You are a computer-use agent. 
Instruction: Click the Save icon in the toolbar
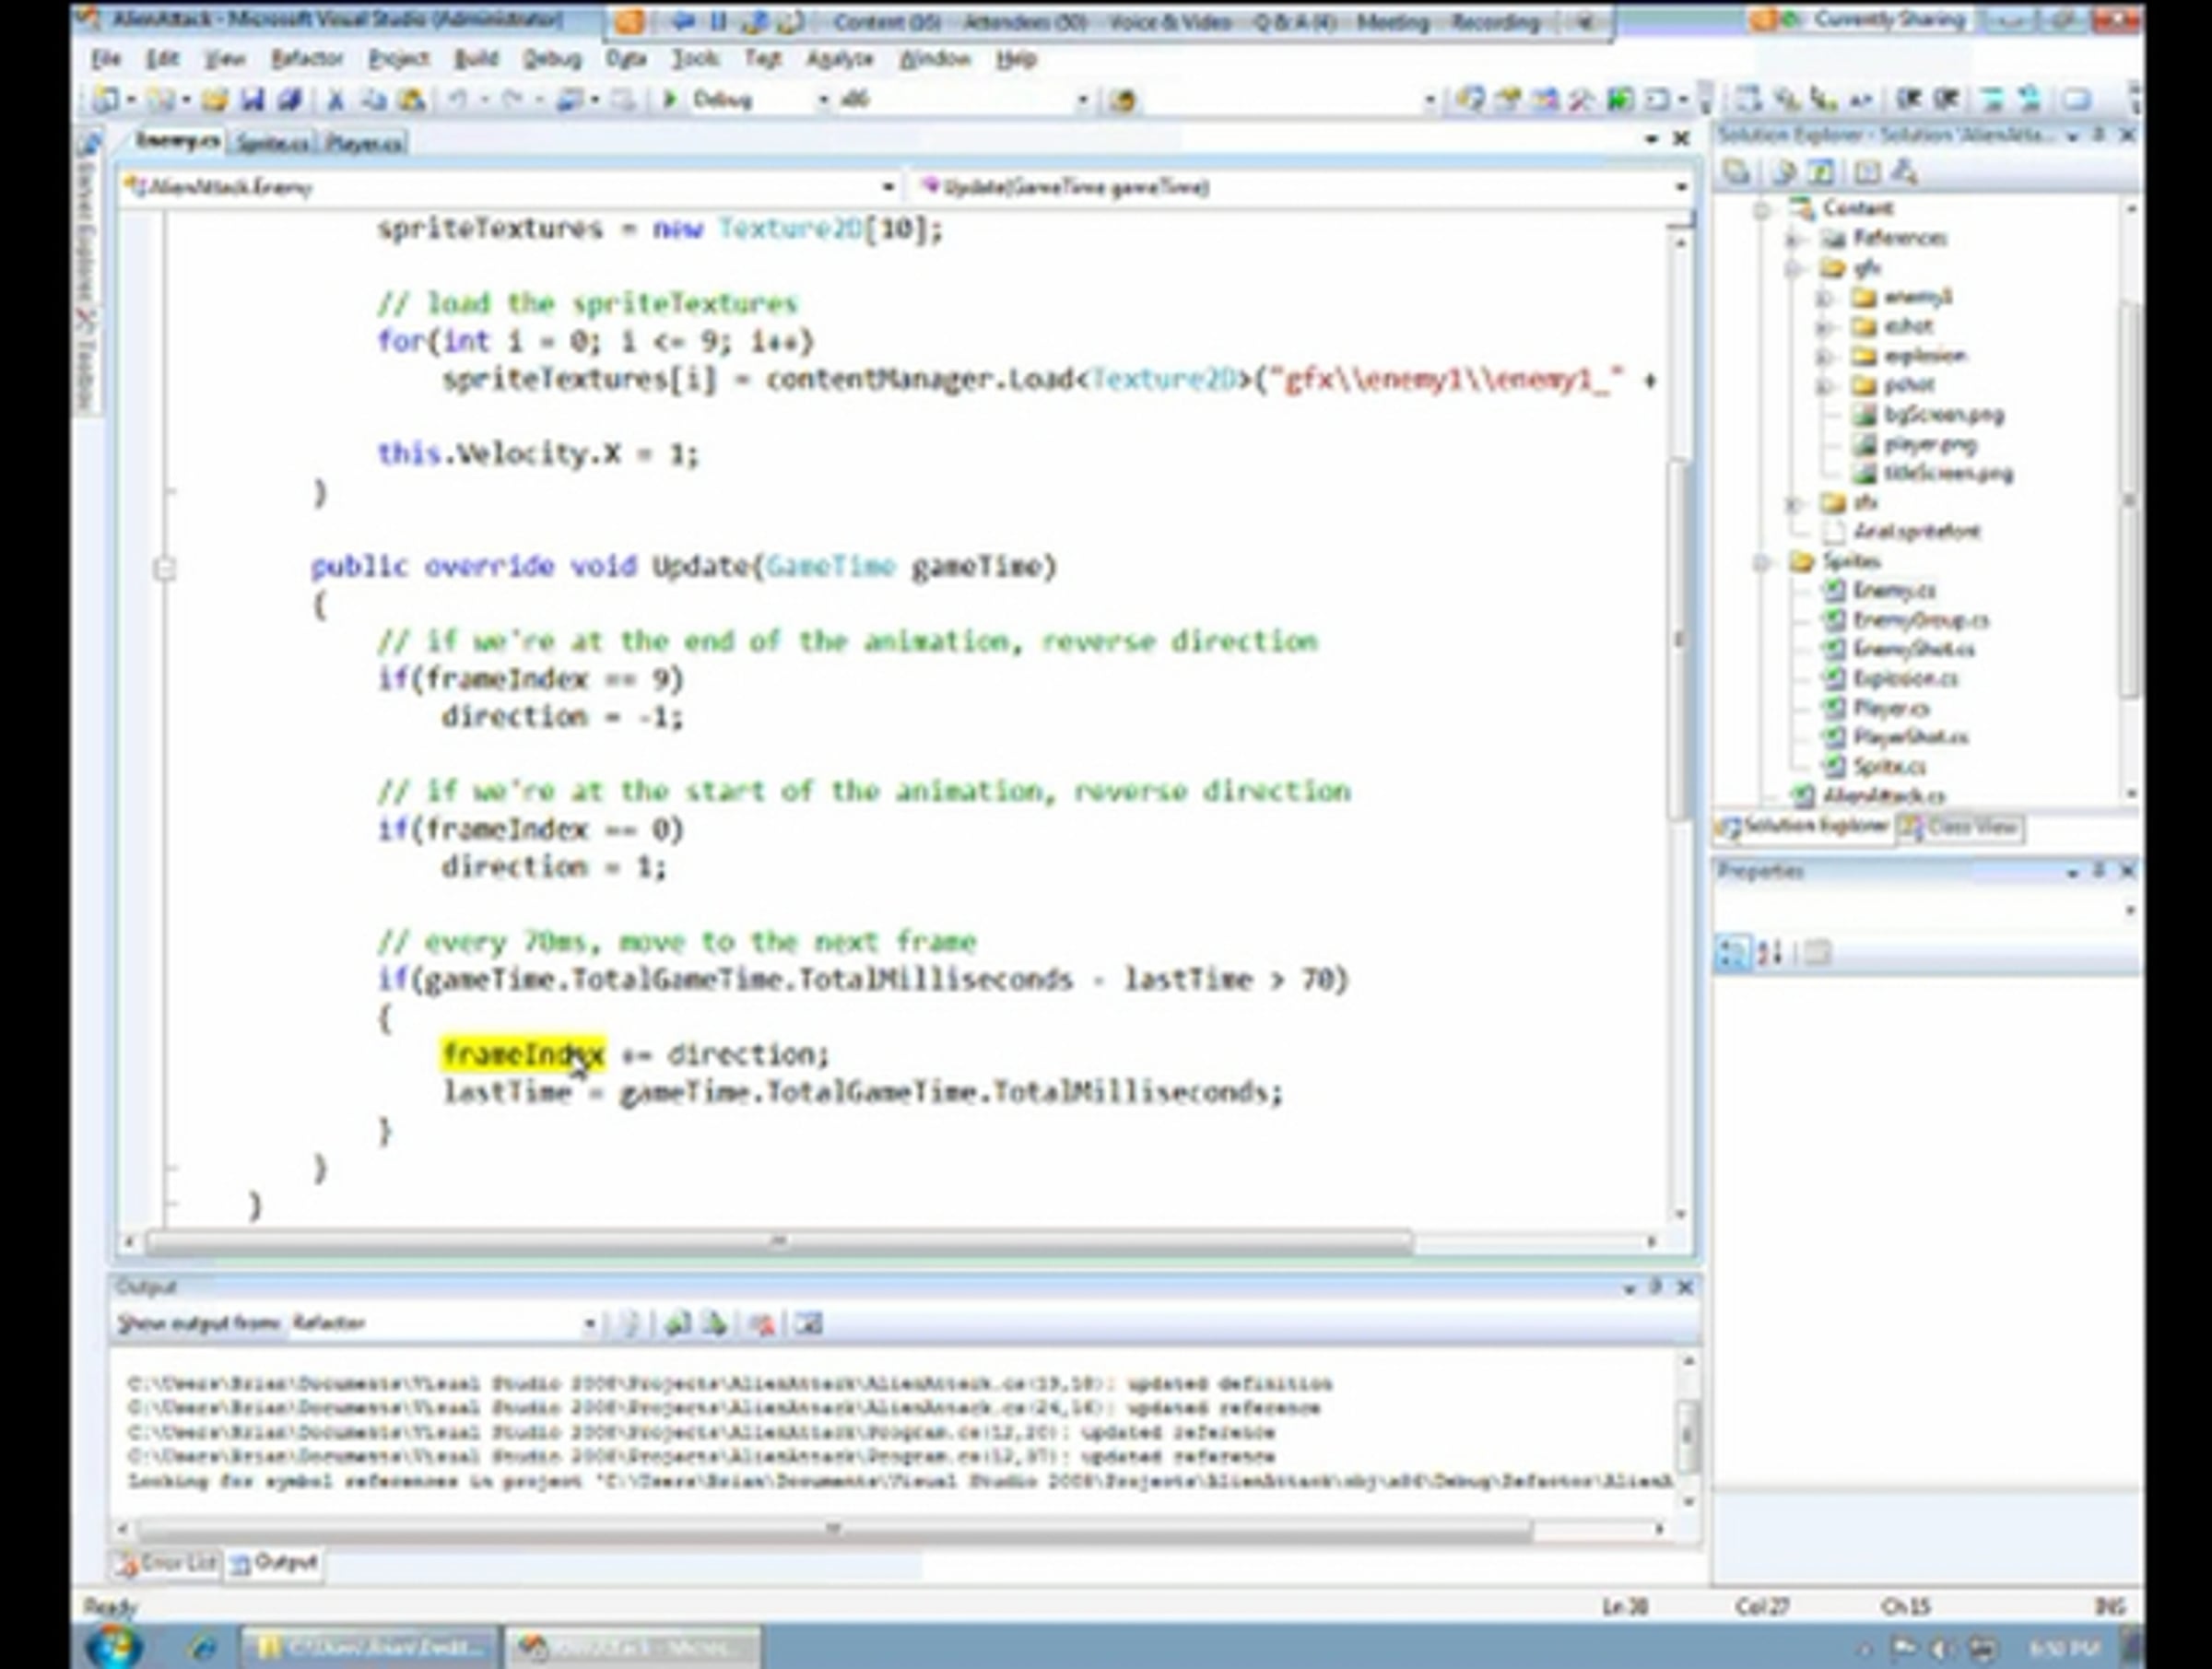click(252, 99)
